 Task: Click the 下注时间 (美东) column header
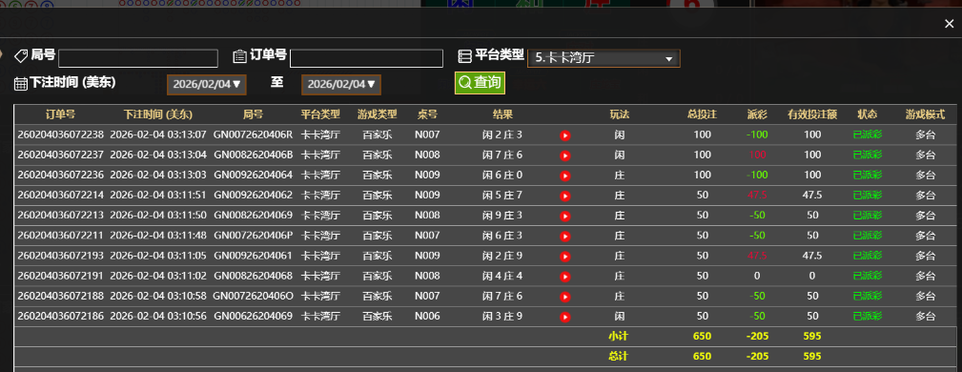coord(157,114)
